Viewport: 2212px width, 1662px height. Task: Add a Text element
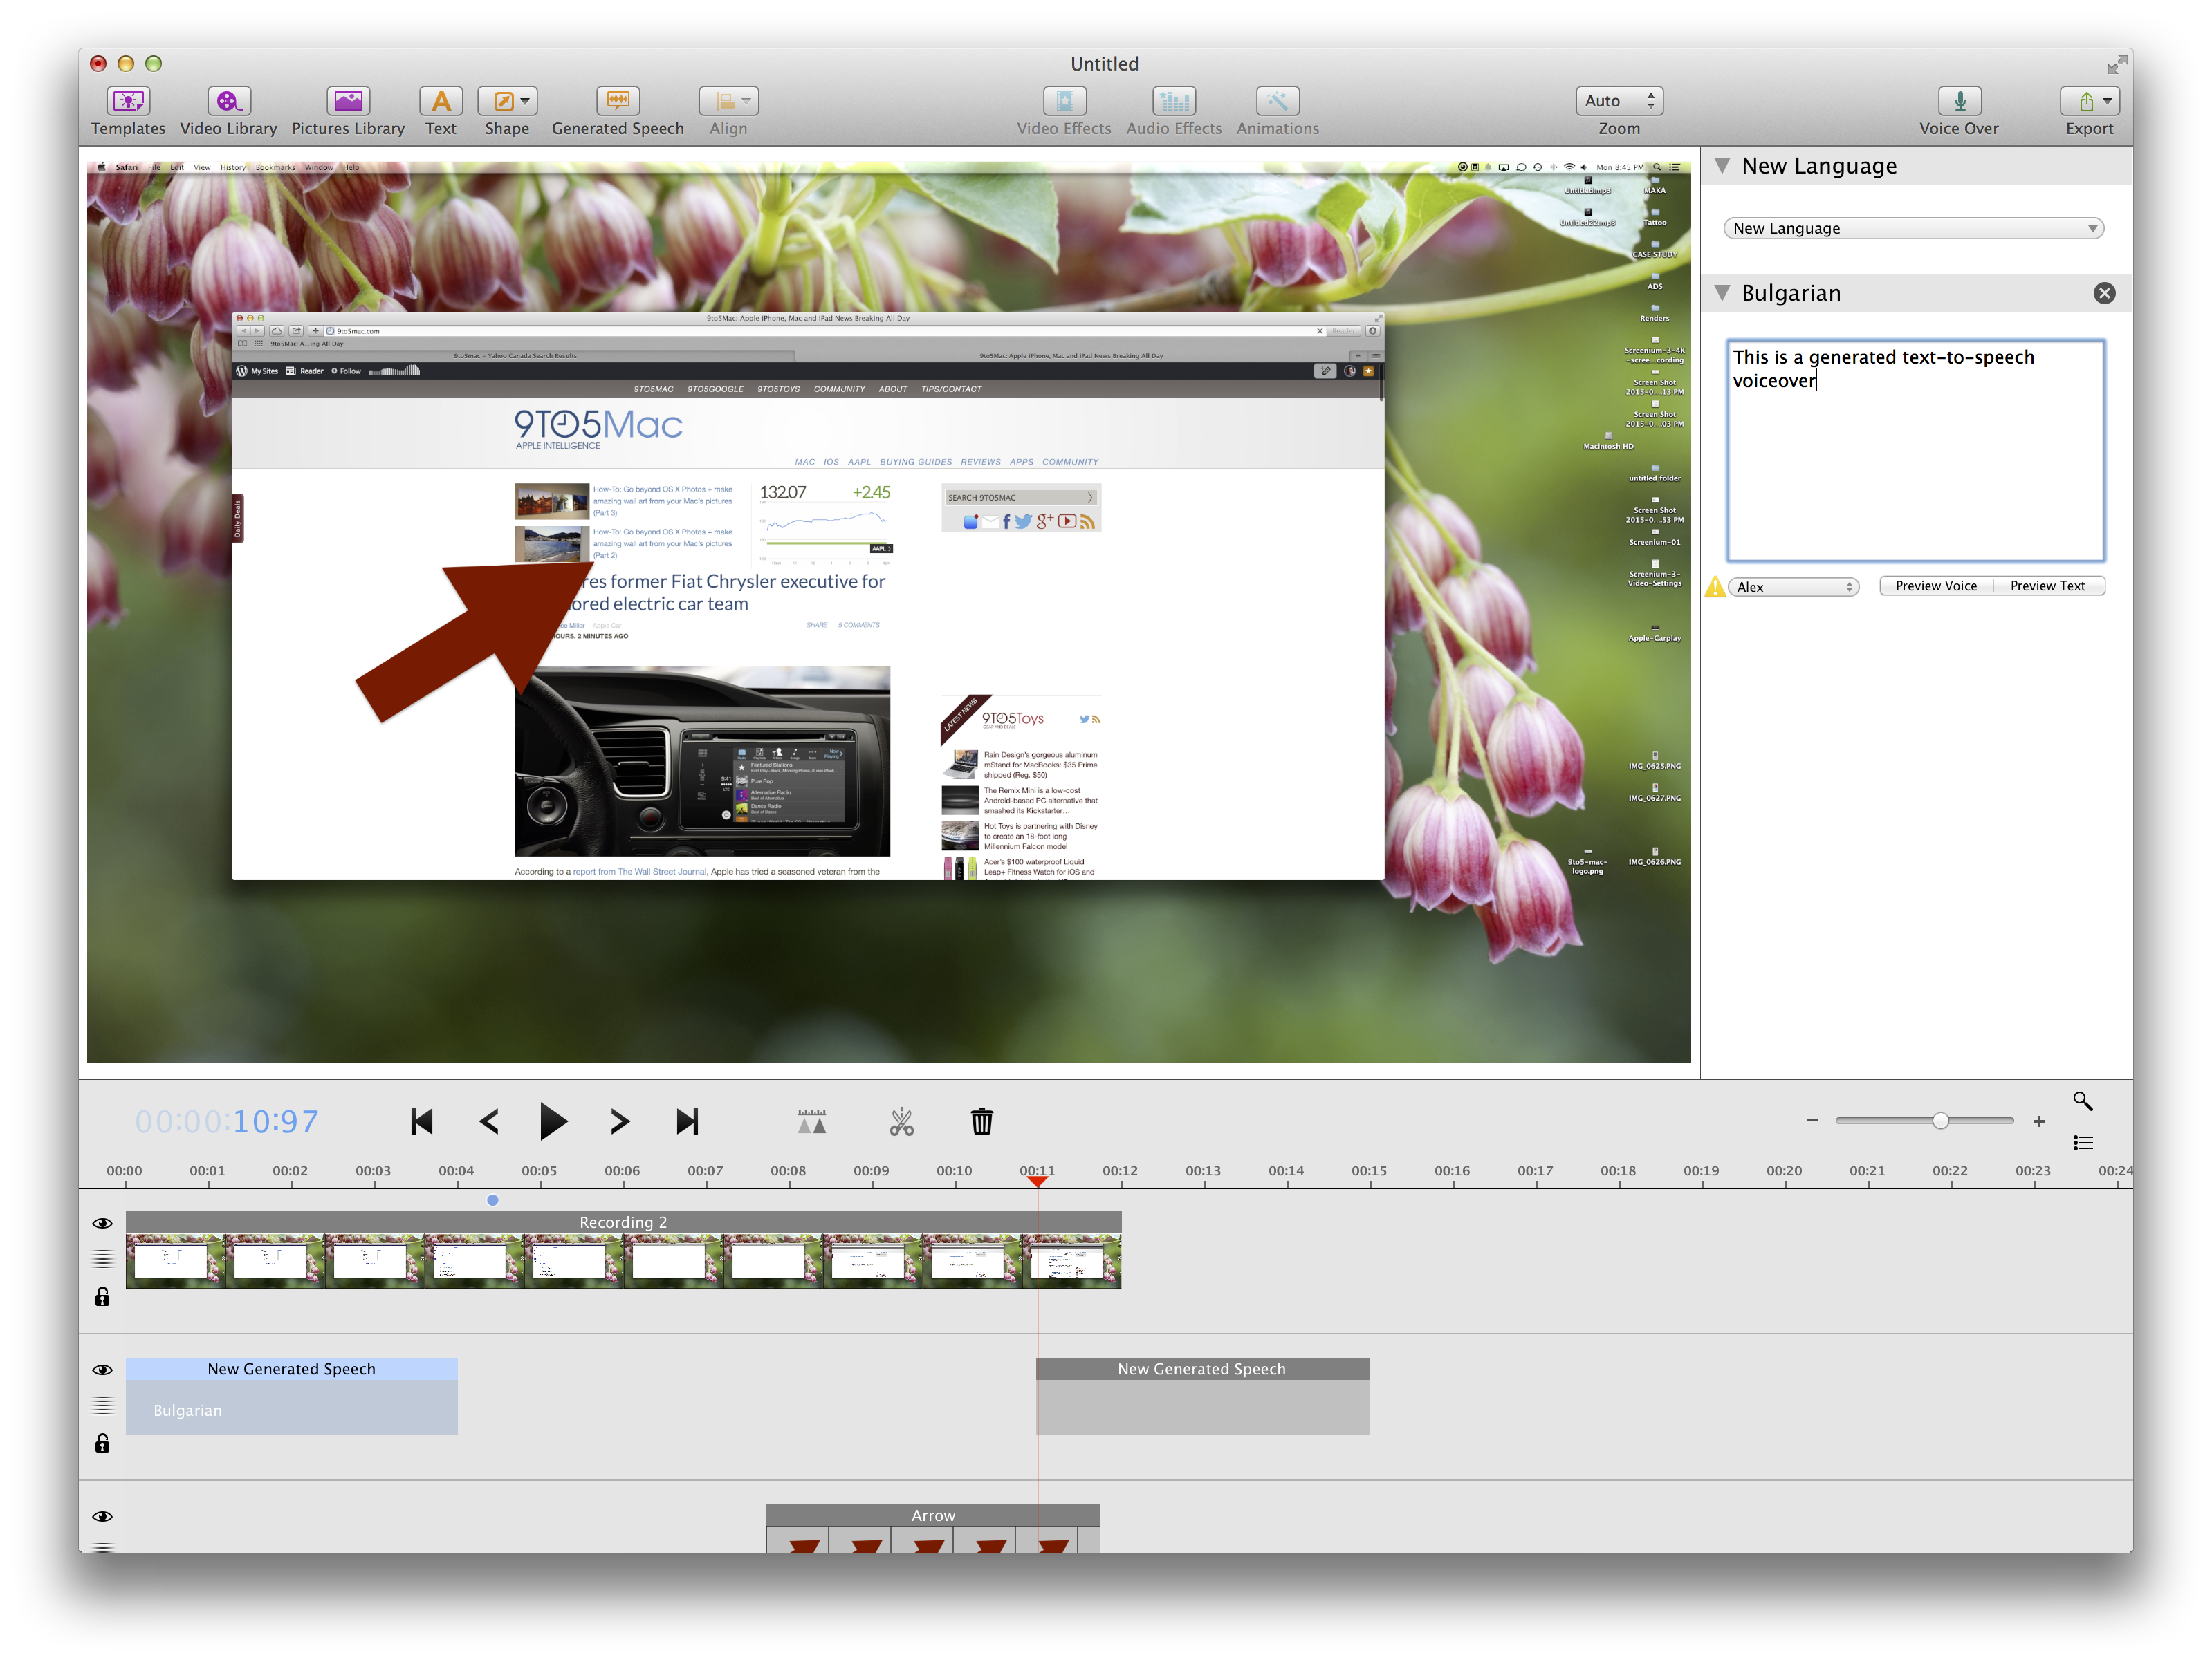click(440, 102)
